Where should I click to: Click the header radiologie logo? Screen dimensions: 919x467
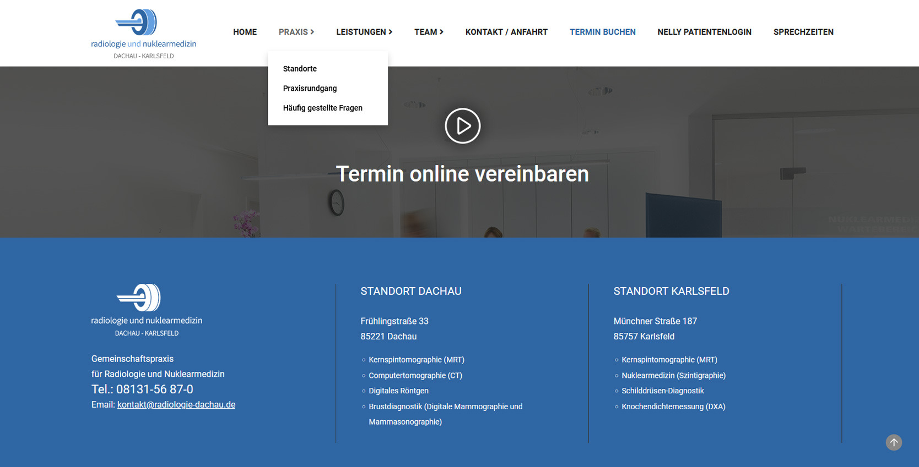143,34
